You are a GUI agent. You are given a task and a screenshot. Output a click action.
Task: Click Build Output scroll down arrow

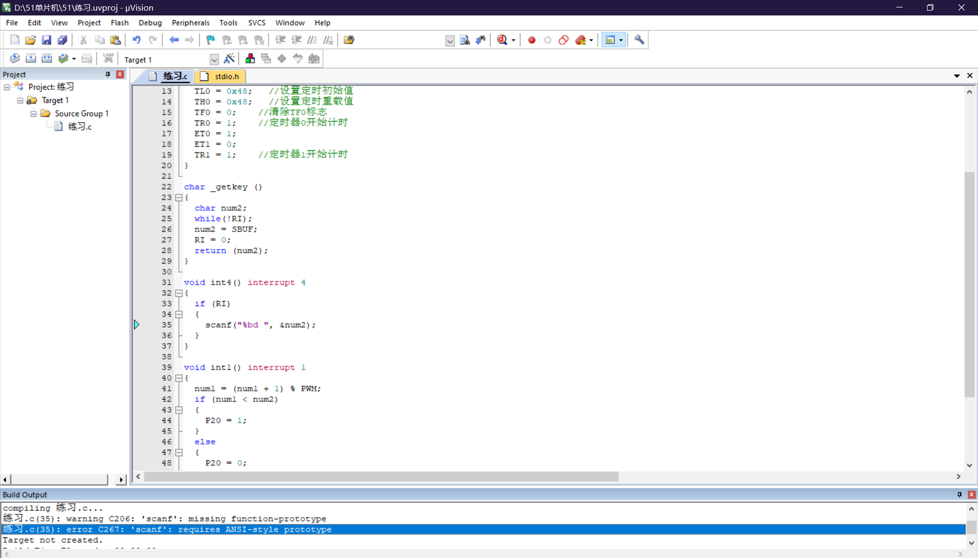pos(972,543)
